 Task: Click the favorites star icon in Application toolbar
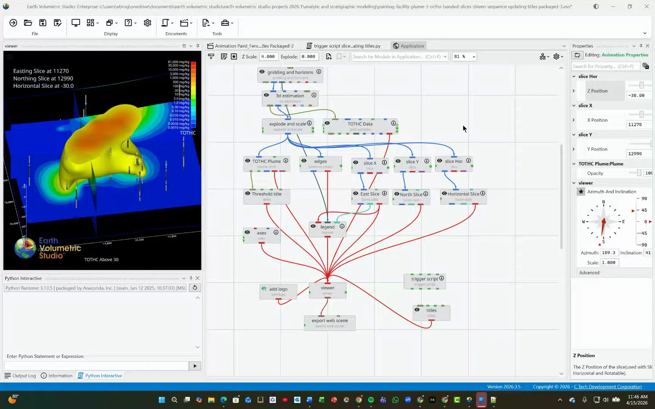click(234, 56)
